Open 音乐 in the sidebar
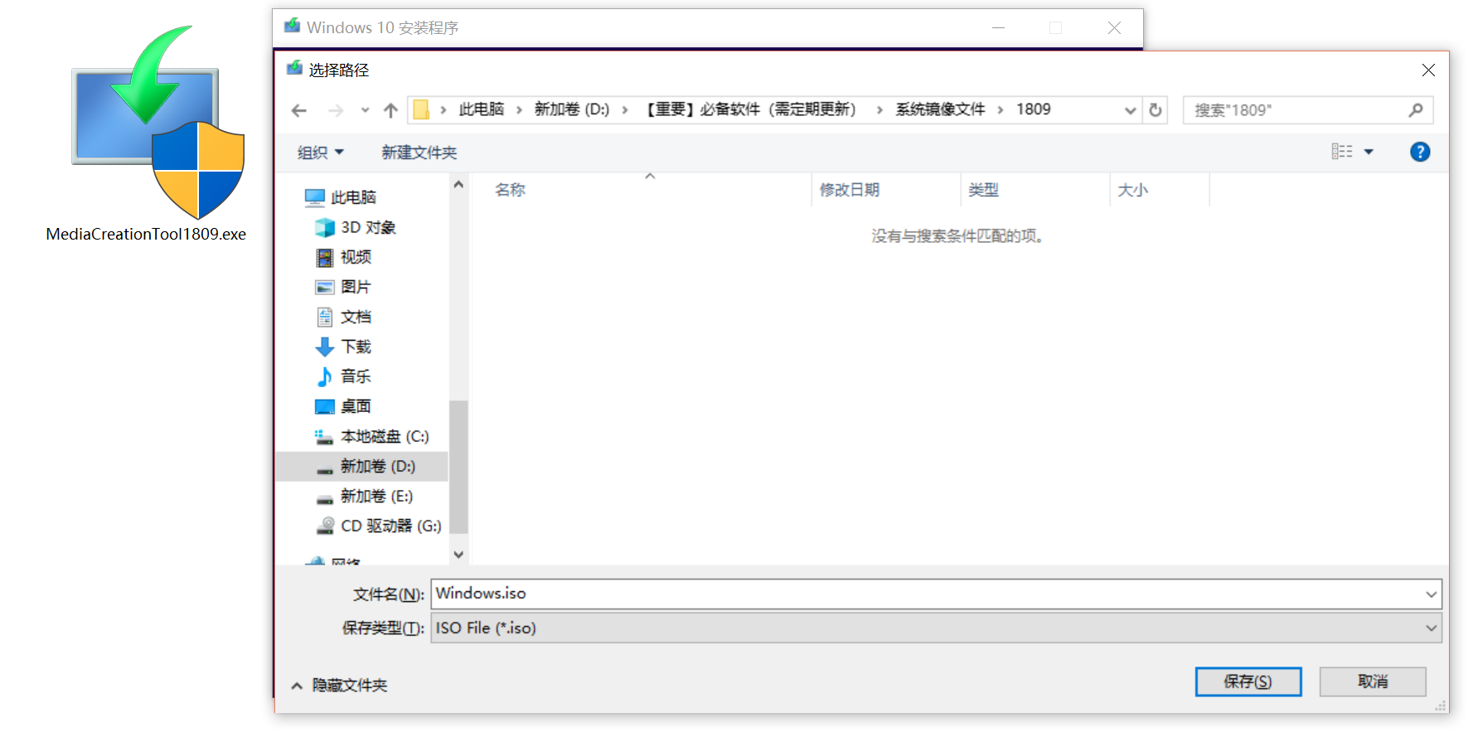 coord(344,376)
